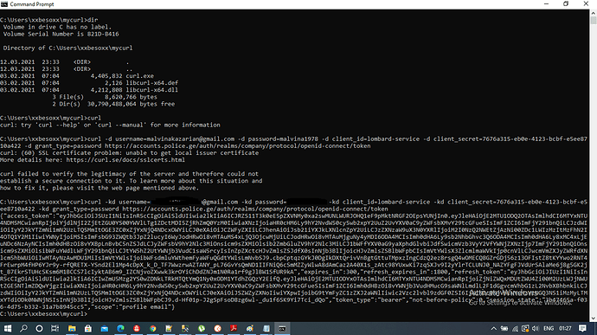Image resolution: width=597 pixels, height=335 pixels.
Task: Open volume control in system tray
Action: (x=536, y=329)
